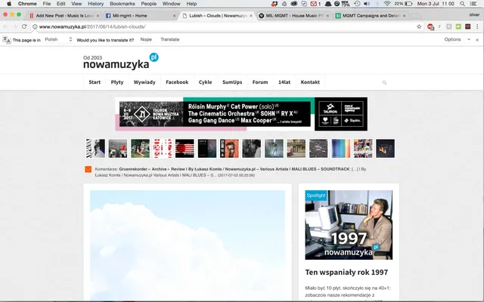Open the Window menu
The image size is (484, 302).
pos(172,4)
